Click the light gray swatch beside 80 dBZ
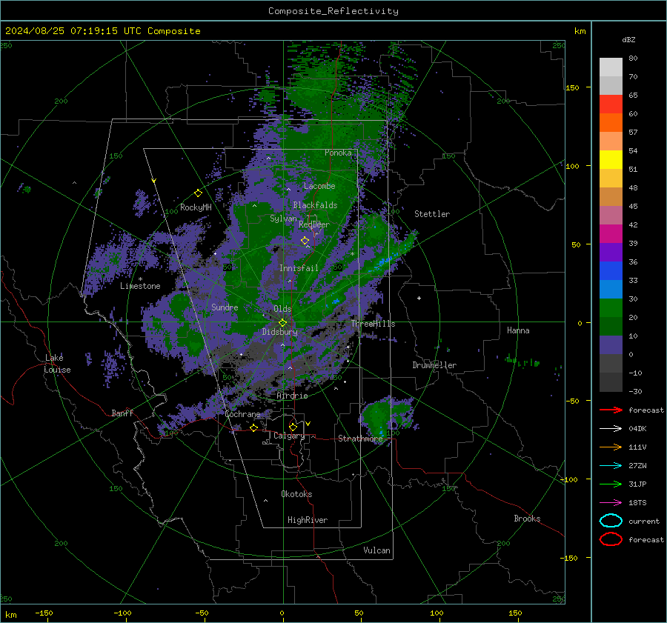Image resolution: width=667 pixels, height=623 pixels. click(611, 67)
